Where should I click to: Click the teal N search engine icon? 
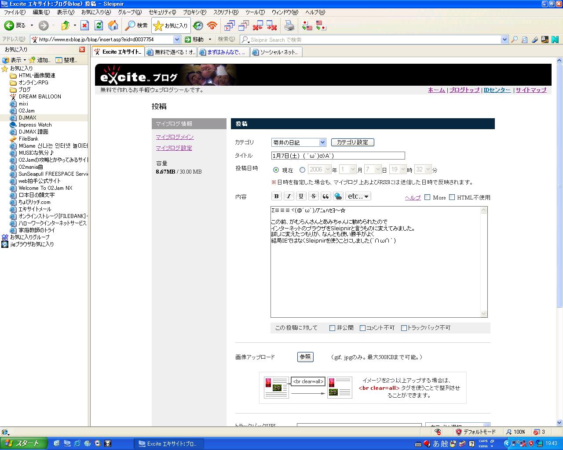tap(555, 40)
